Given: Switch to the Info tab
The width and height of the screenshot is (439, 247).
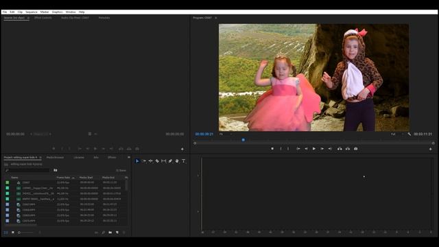Looking at the screenshot, I should [96, 157].
